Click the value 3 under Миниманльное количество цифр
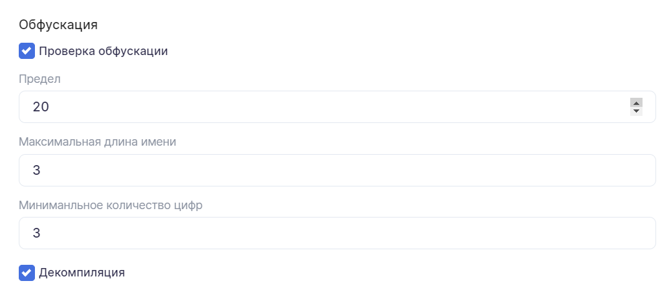 coord(37,233)
